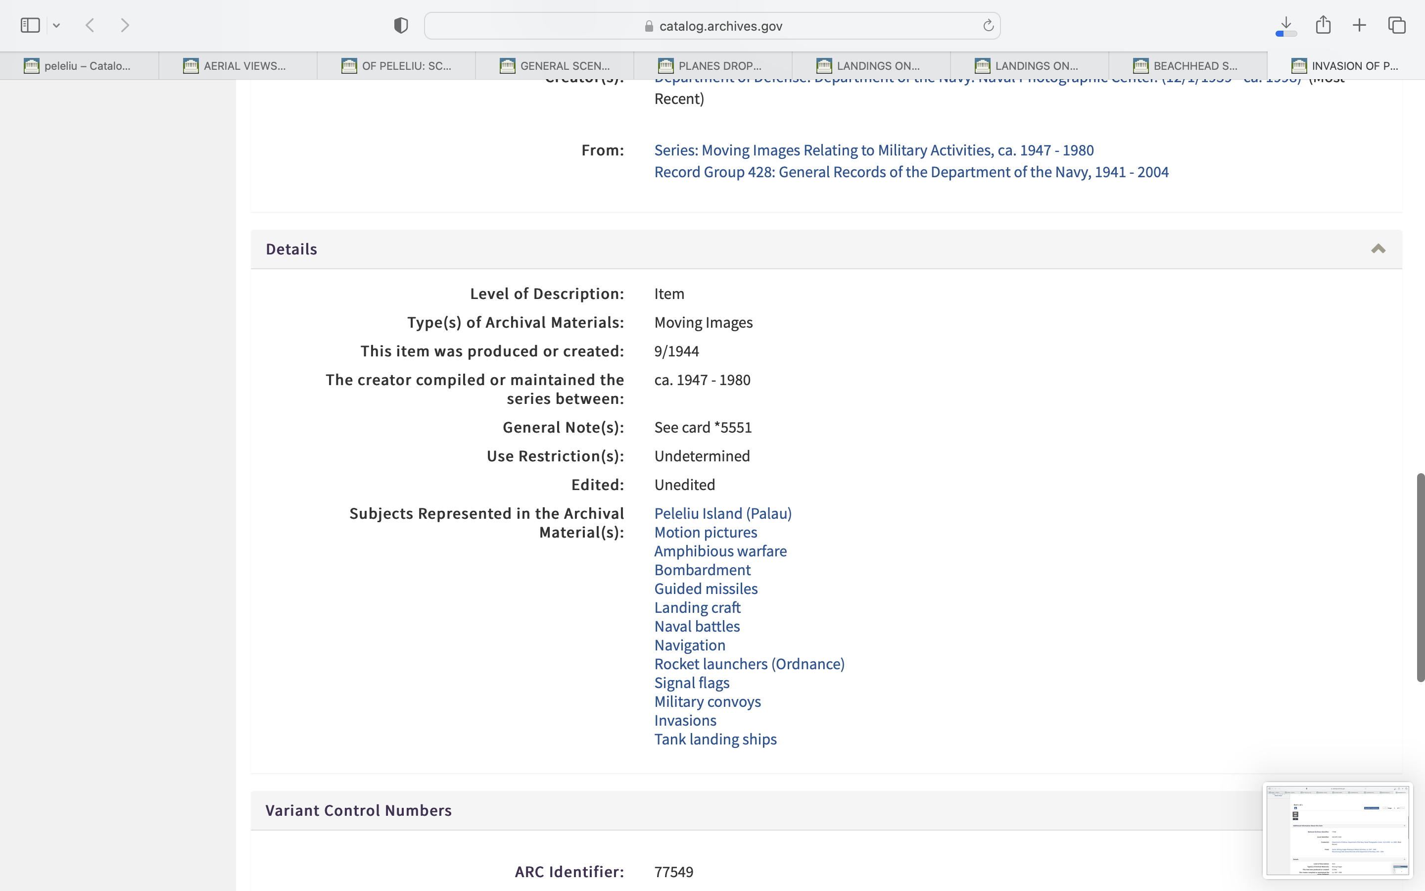
Task: Go back using the back arrow
Action: (90, 25)
